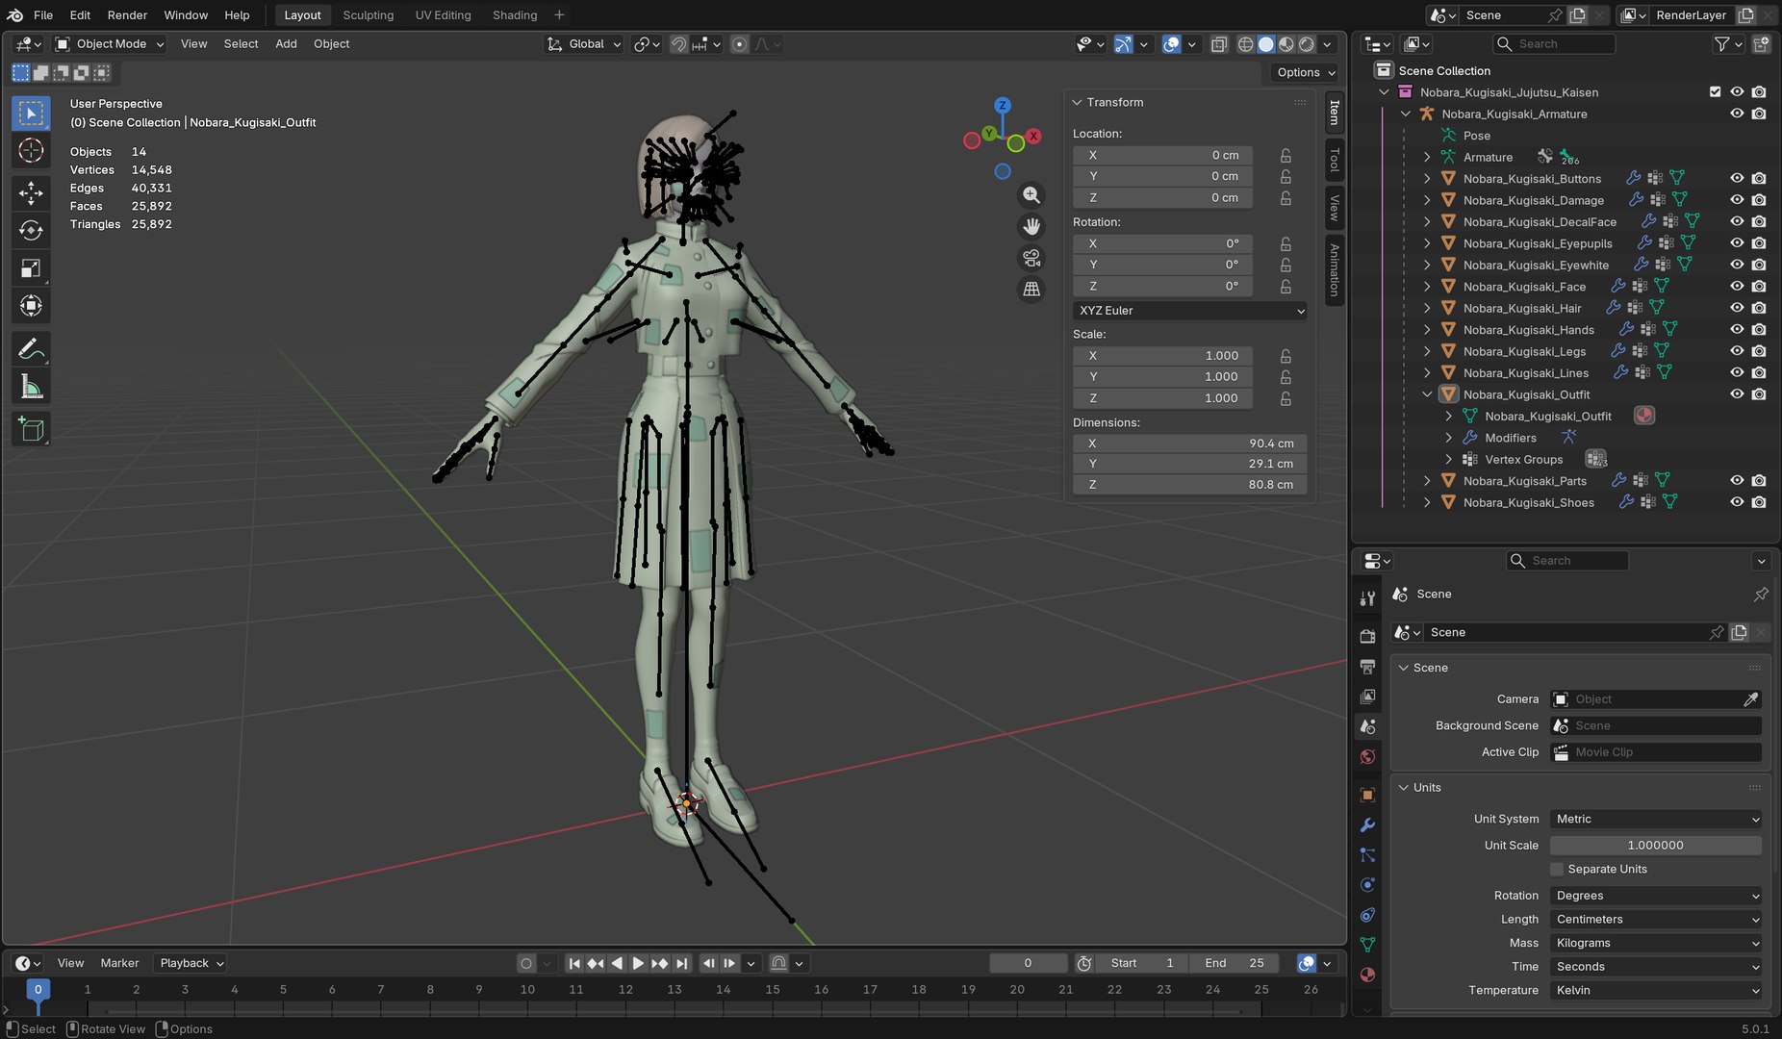This screenshot has width=1782, height=1039.
Task: Toggle lock on Location X
Action: (x=1286, y=156)
